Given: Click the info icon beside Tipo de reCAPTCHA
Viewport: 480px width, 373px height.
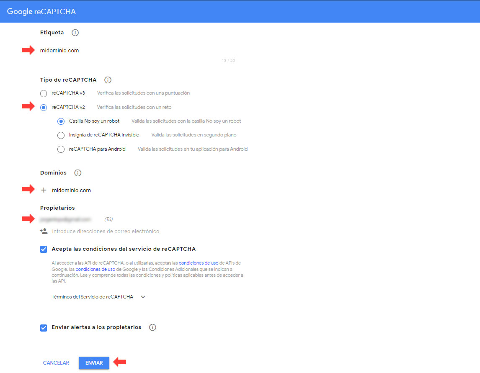Looking at the screenshot, I should 108,80.
